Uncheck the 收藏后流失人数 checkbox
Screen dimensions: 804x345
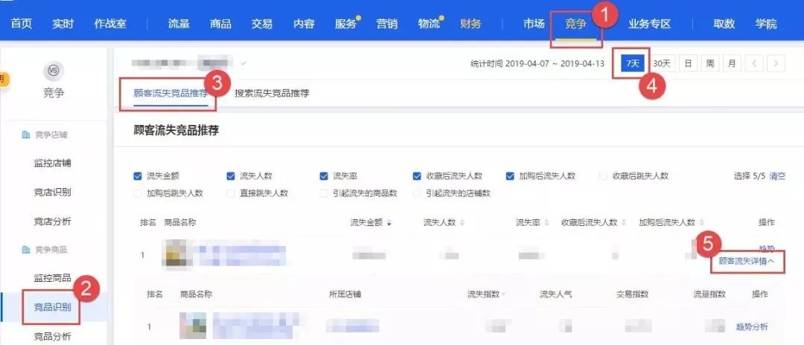(x=417, y=176)
